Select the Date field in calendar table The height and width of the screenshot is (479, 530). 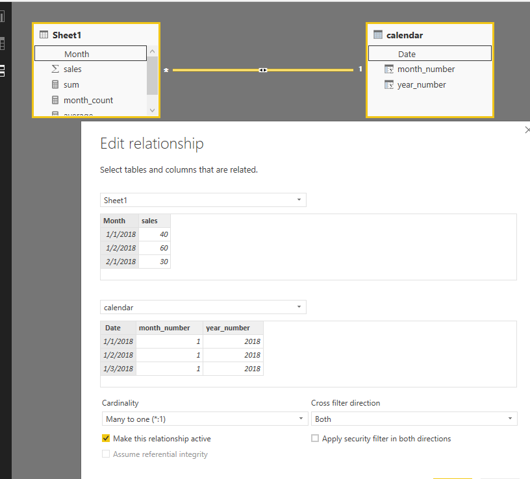point(429,53)
